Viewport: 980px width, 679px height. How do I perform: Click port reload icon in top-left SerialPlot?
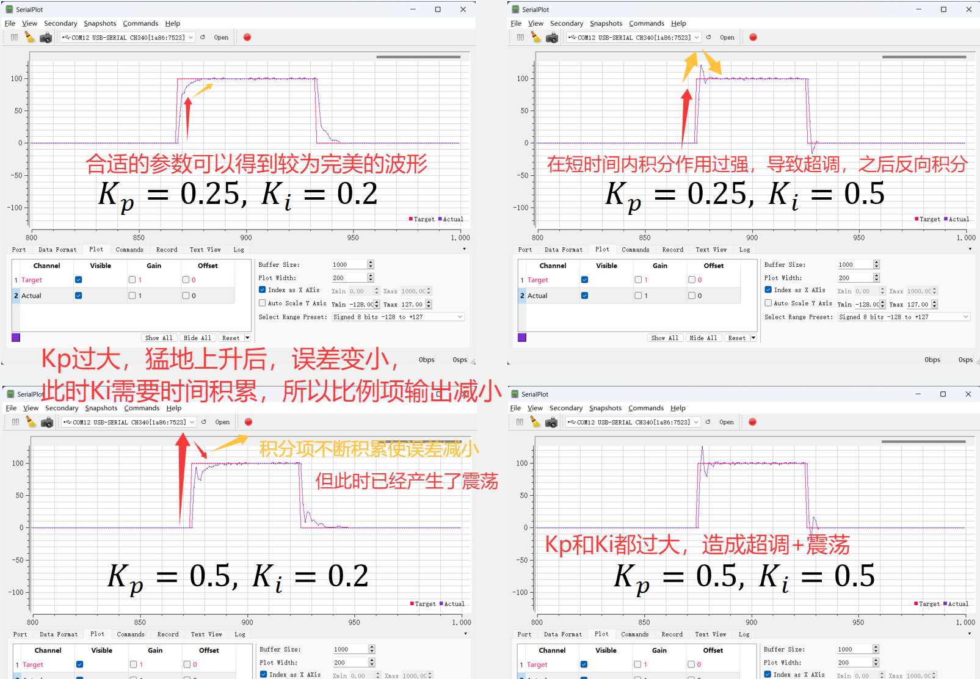coord(203,37)
